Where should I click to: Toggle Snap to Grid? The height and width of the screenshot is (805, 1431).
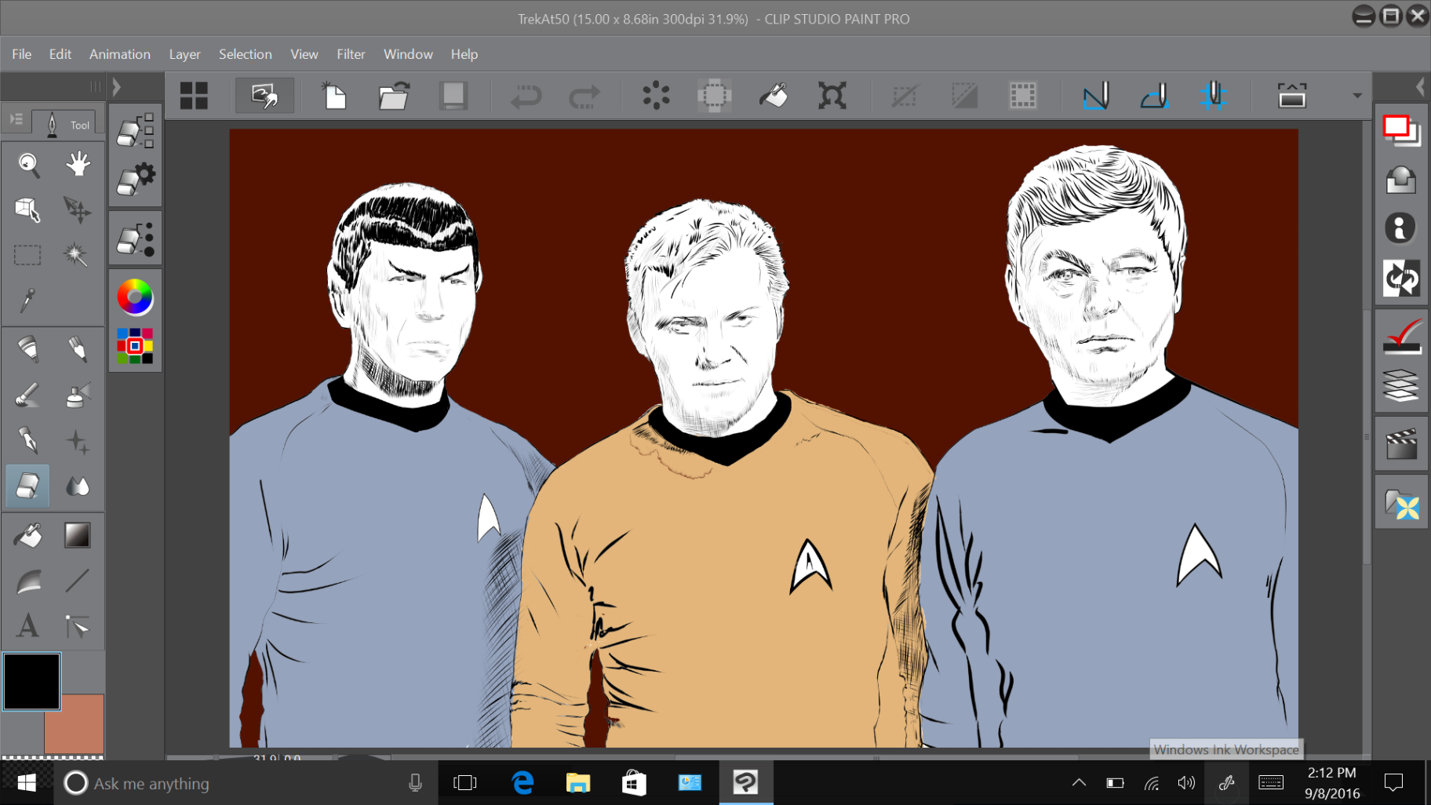click(x=1214, y=96)
